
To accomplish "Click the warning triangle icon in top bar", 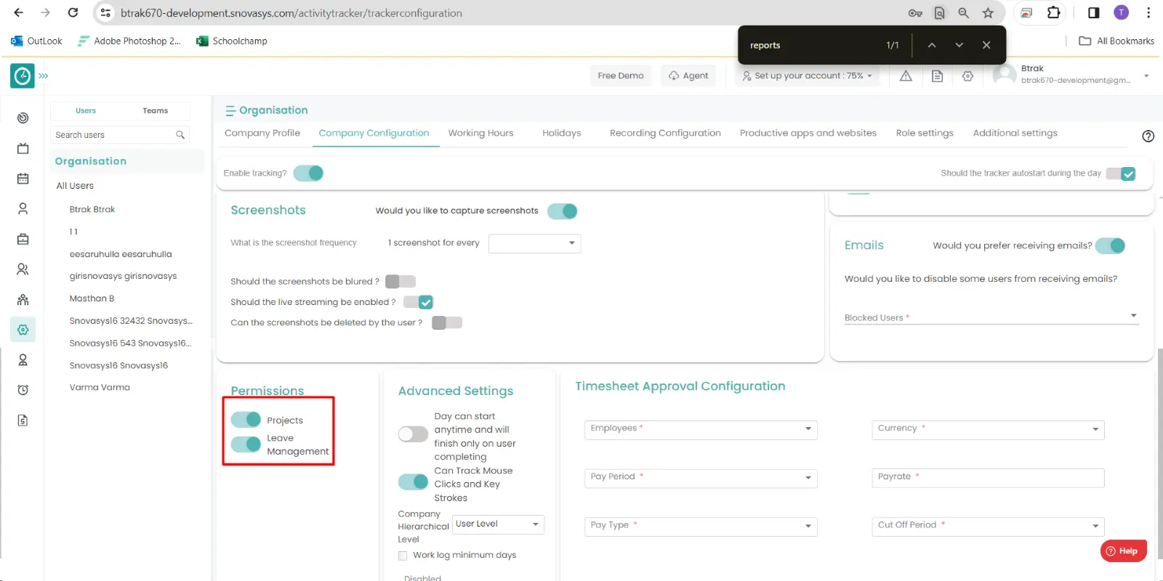I will (x=906, y=76).
